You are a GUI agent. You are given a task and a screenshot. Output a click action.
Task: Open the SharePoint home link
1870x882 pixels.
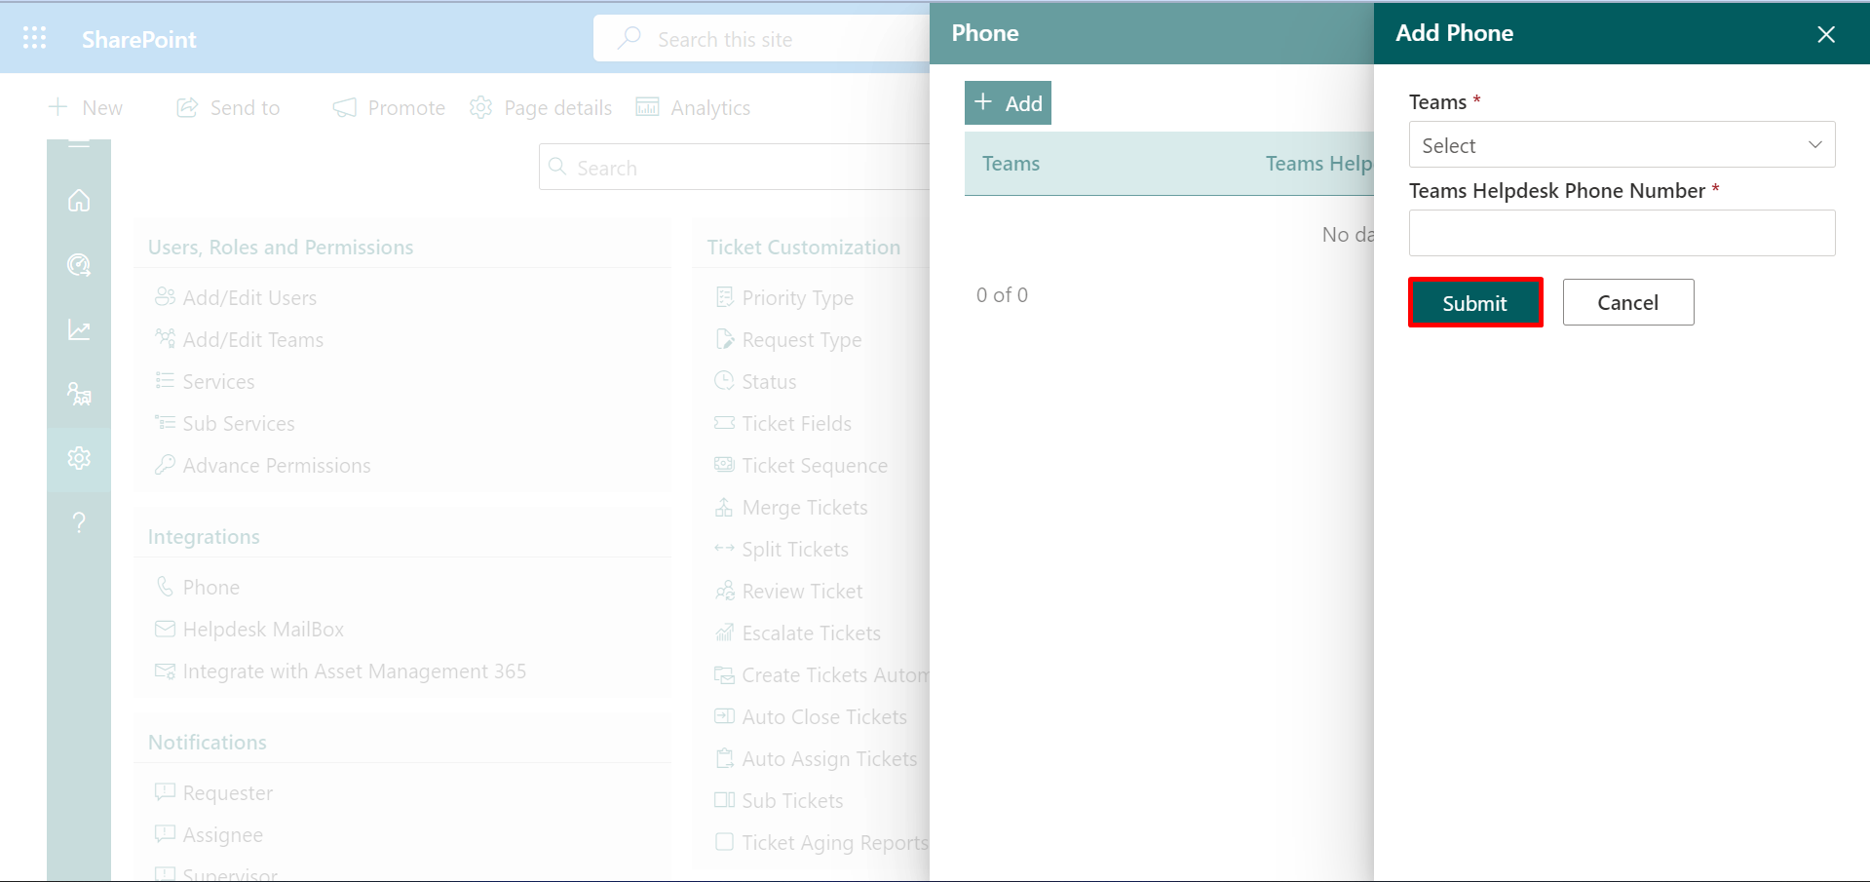(139, 39)
